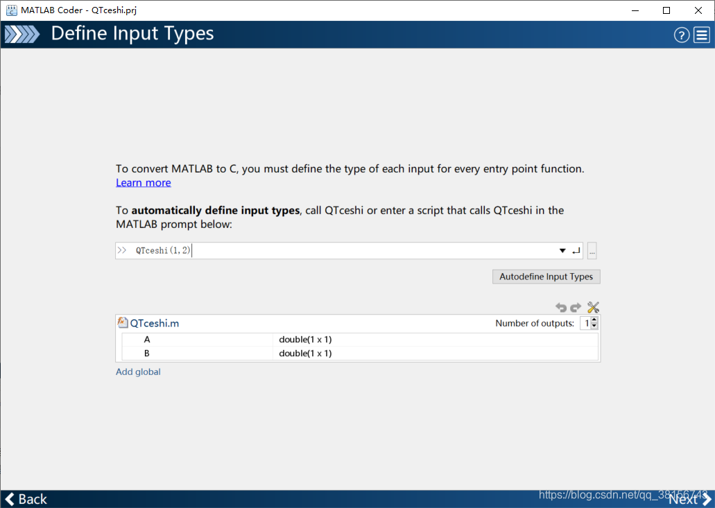Open the browse ellipsis button
The image size is (715, 508).
click(x=592, y=251)
